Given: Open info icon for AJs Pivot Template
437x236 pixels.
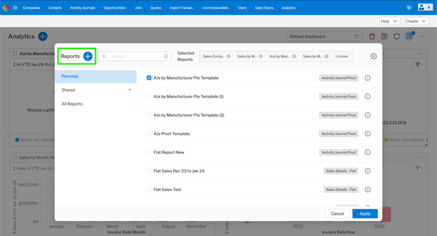Looking at the screenshot, I should click(x=367, y=134).
